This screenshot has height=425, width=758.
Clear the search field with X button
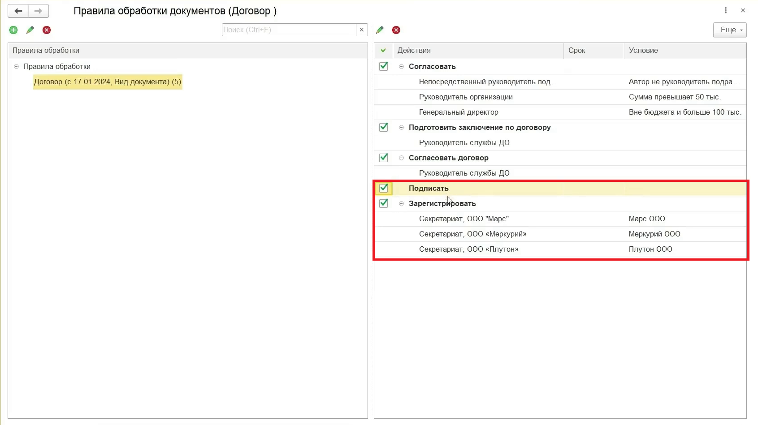click(x=362, y=30)
